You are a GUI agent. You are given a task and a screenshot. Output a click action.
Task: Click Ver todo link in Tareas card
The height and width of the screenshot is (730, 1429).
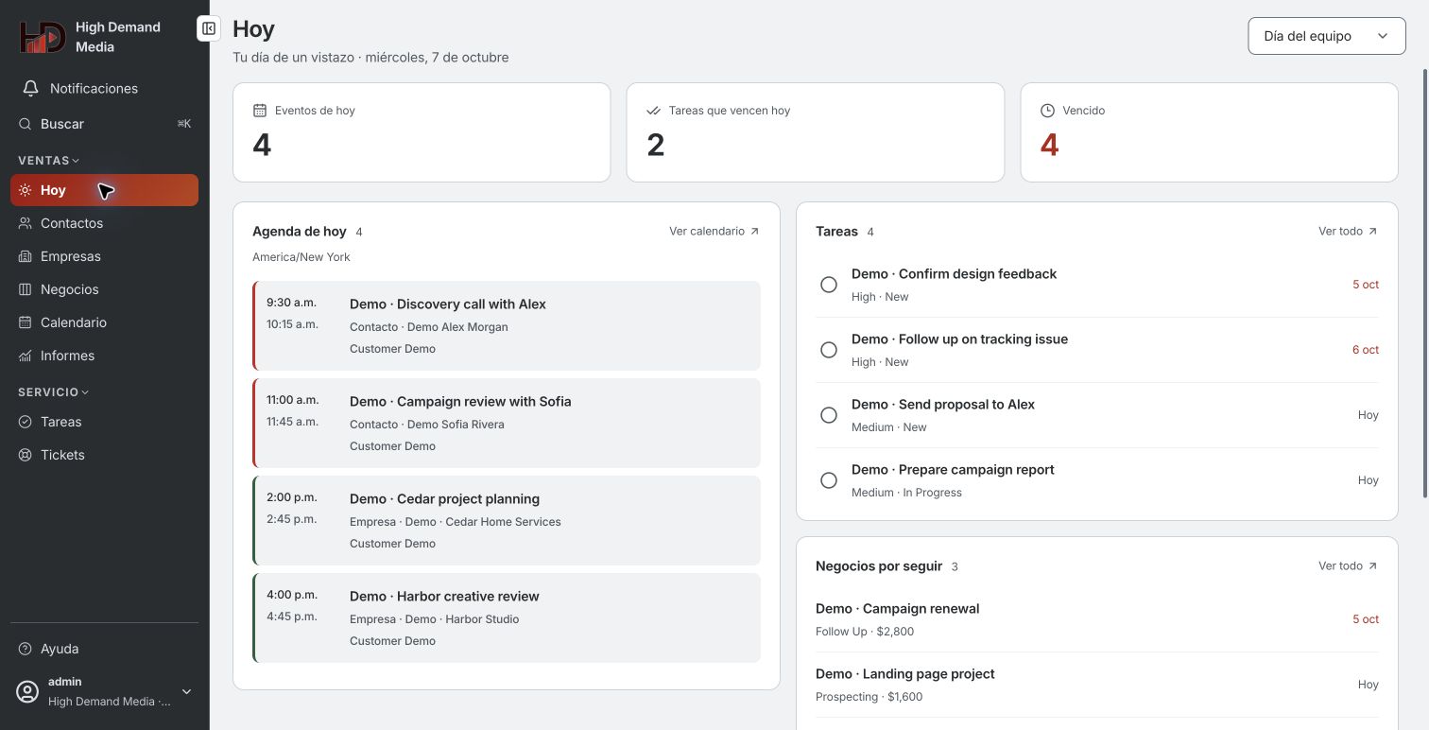(x=1348, y=231)
